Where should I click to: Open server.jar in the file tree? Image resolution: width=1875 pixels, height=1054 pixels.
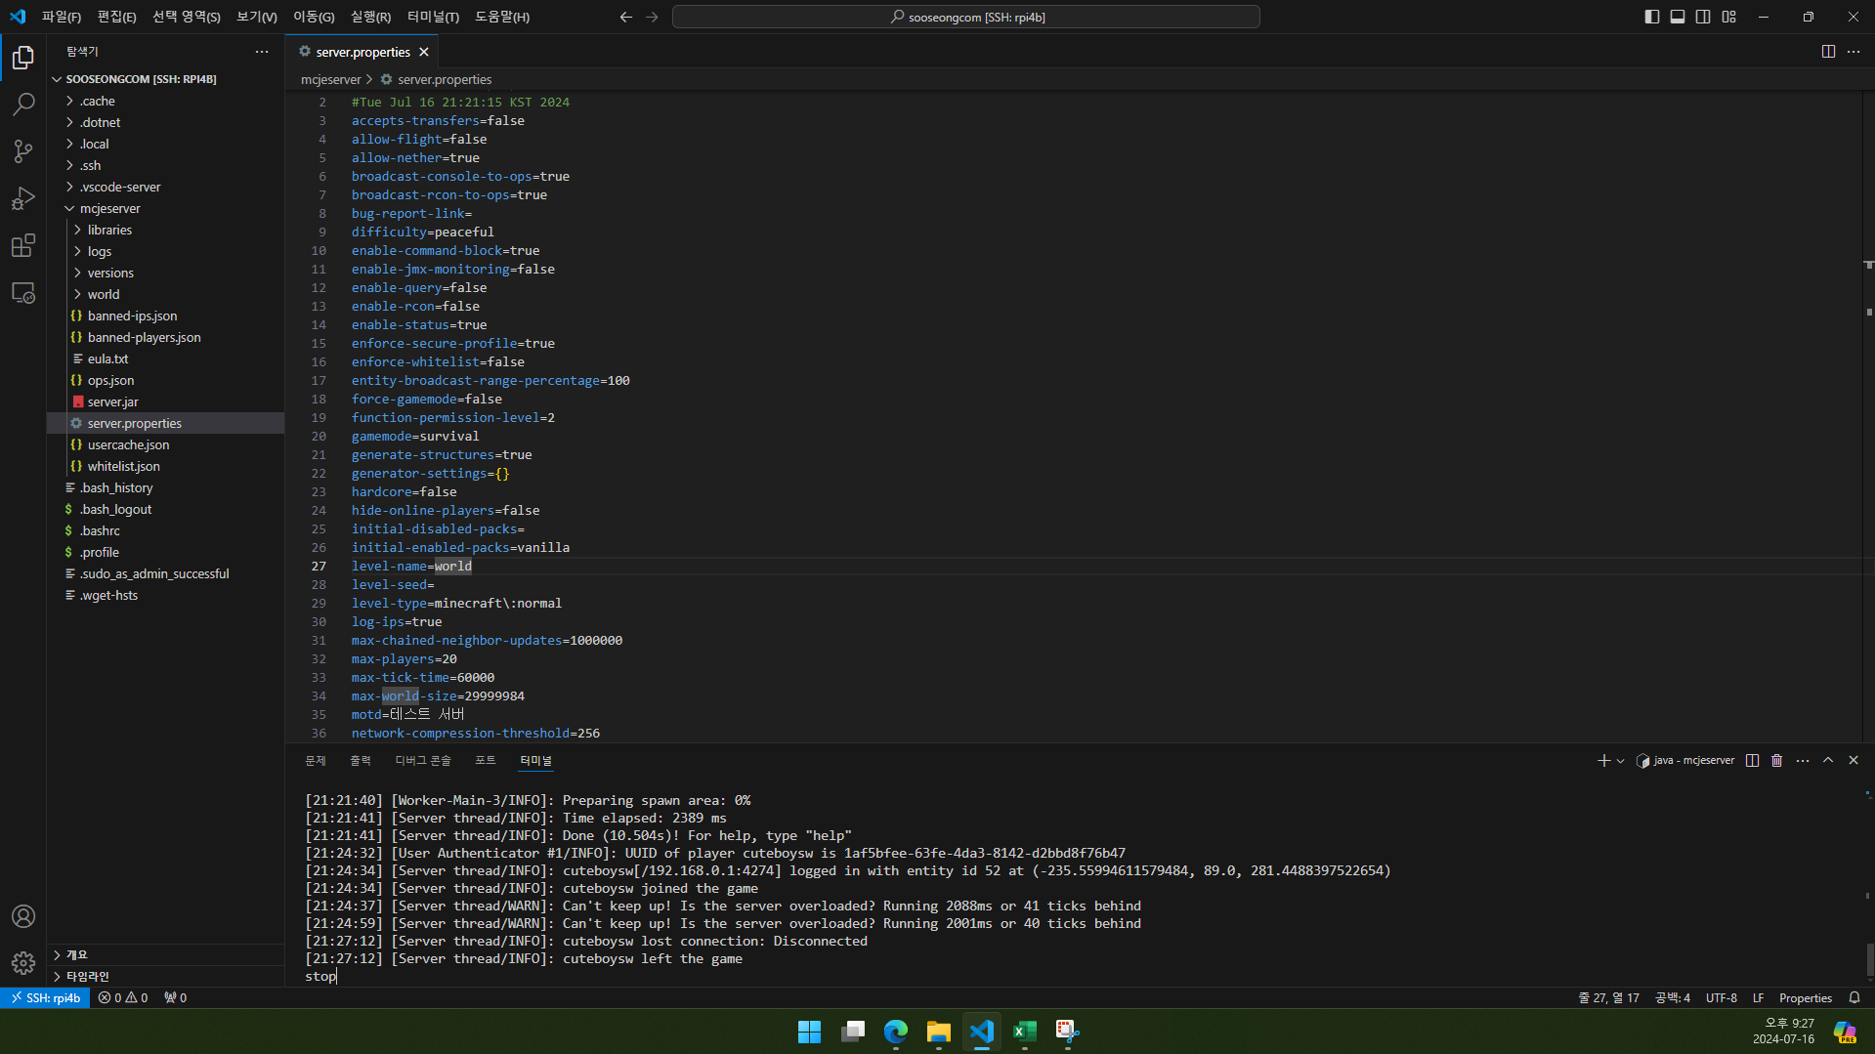coord(166,401)
